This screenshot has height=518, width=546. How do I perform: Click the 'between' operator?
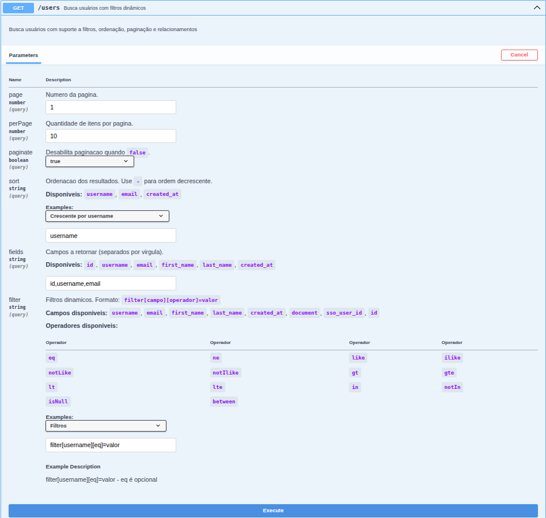pyautogui.click(x=224, y=402)
